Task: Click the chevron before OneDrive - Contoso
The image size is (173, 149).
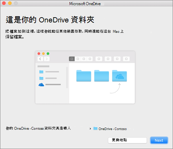Action: (x=90, y=129)
